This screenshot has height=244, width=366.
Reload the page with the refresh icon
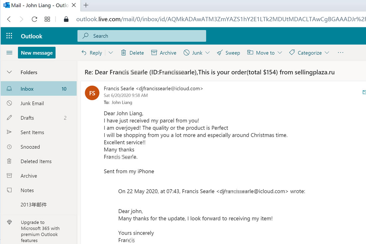coord(34,19)
